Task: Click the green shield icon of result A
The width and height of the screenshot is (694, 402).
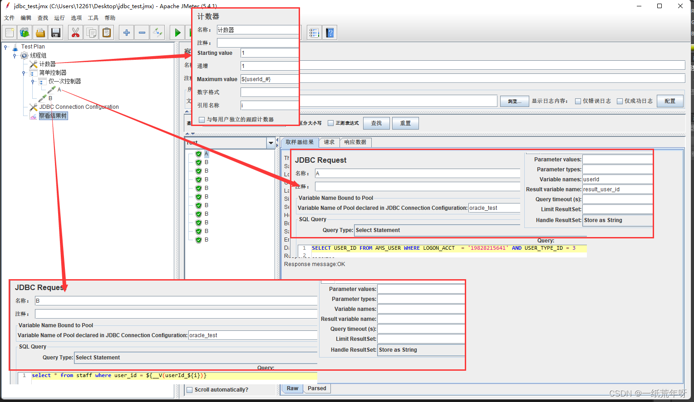Action: 198,154
